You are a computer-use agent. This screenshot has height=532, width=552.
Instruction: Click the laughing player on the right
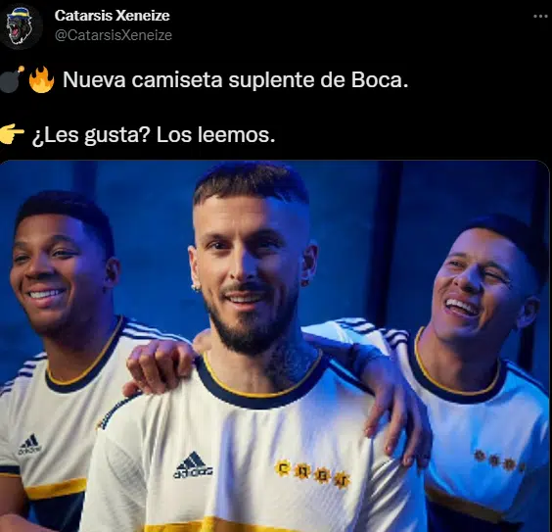click(x=487, y=282)
